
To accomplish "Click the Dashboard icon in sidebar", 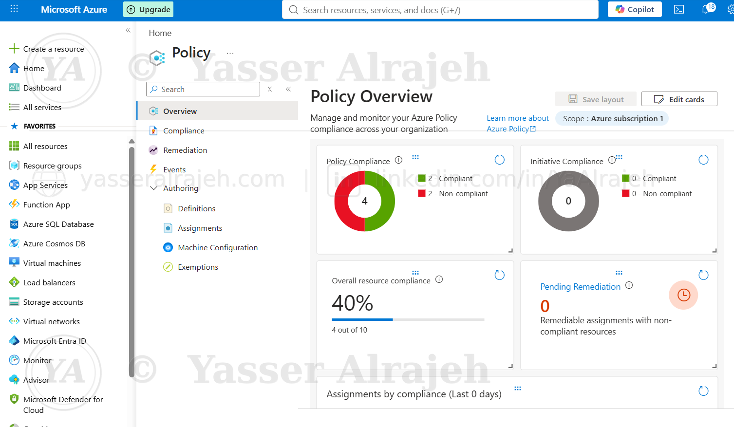I will [14, 88].
